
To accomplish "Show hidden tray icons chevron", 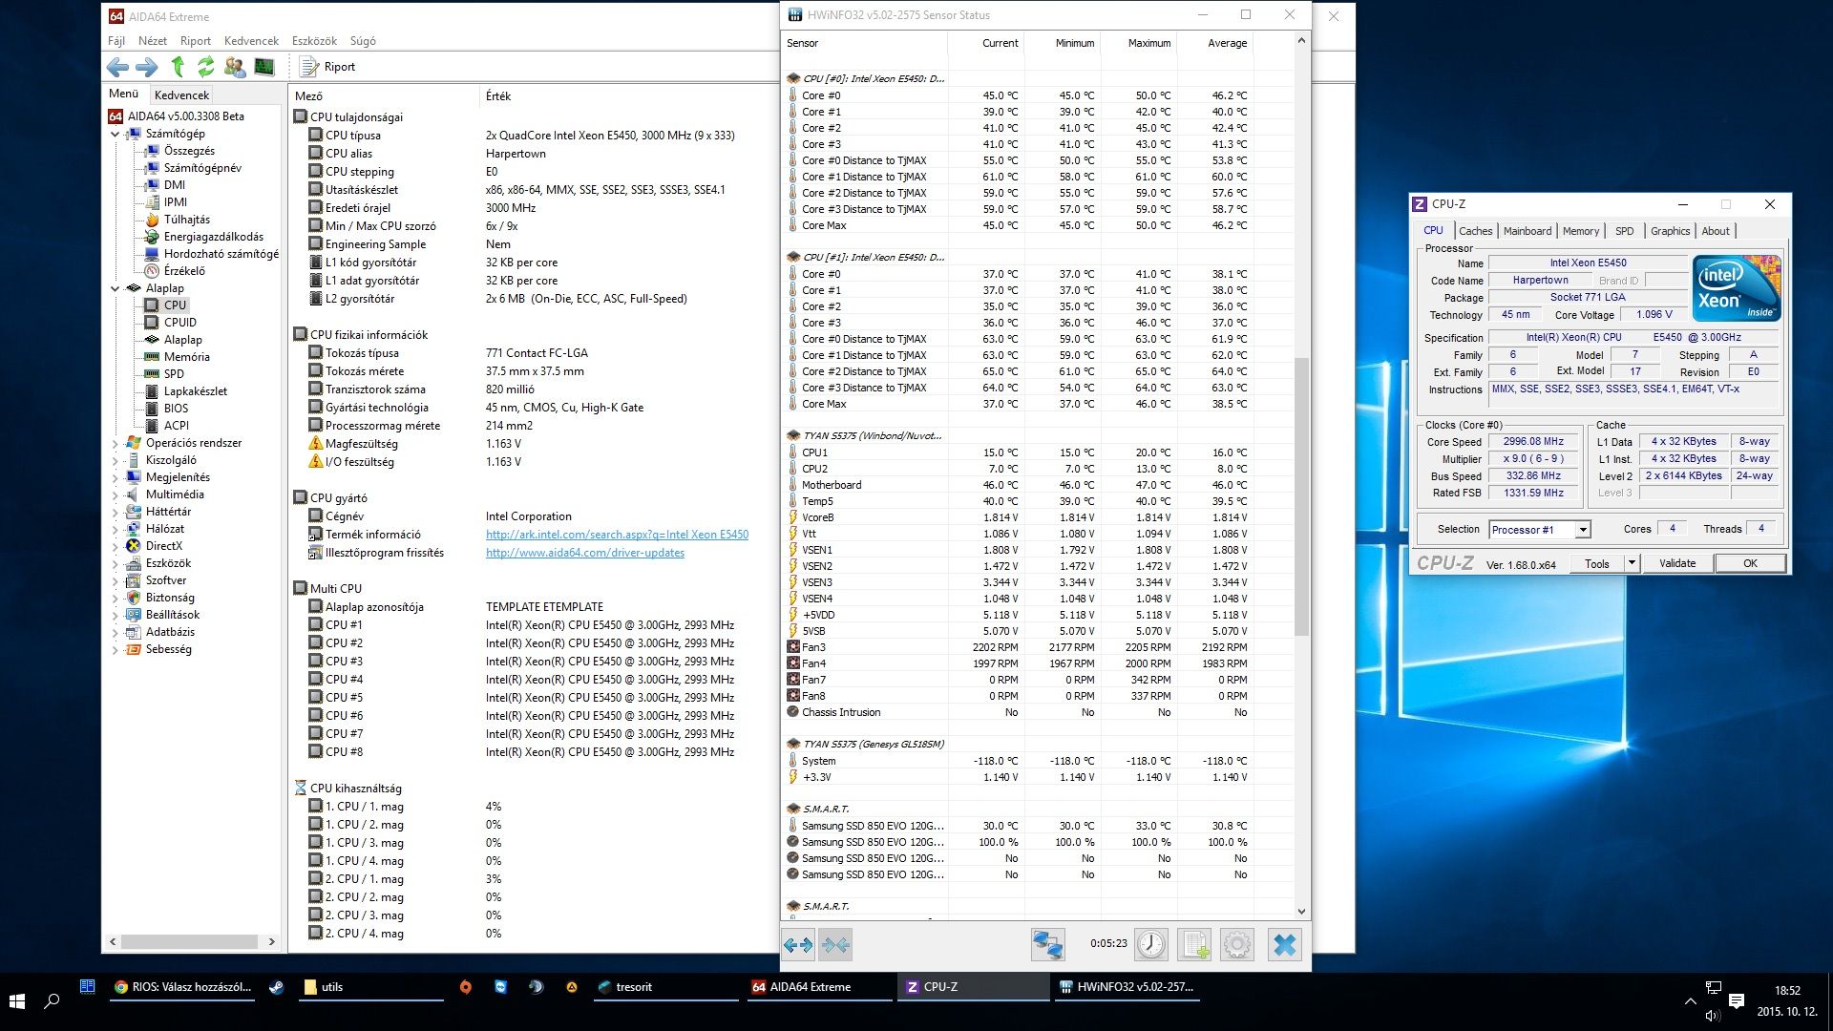I will 1691,1001.
